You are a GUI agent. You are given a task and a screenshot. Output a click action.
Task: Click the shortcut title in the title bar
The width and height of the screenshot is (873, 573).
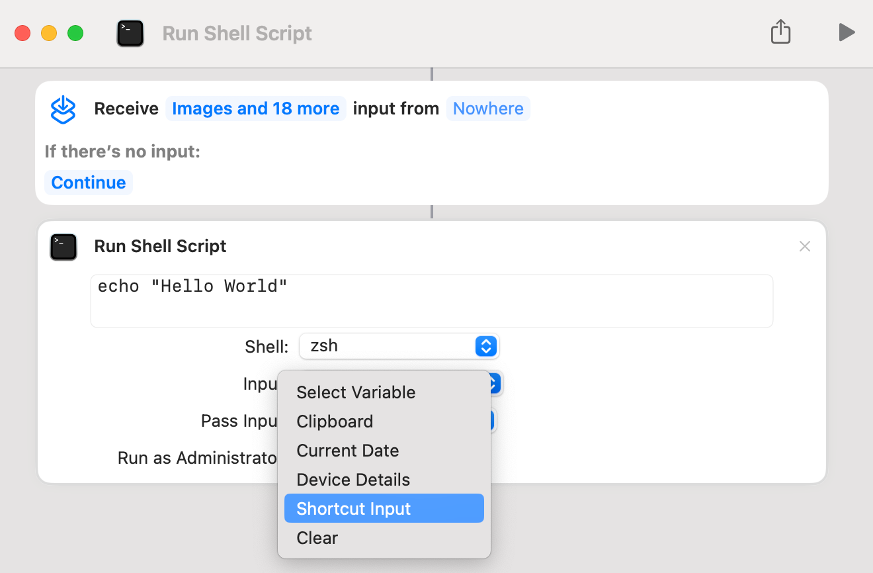tap(237, 34)
